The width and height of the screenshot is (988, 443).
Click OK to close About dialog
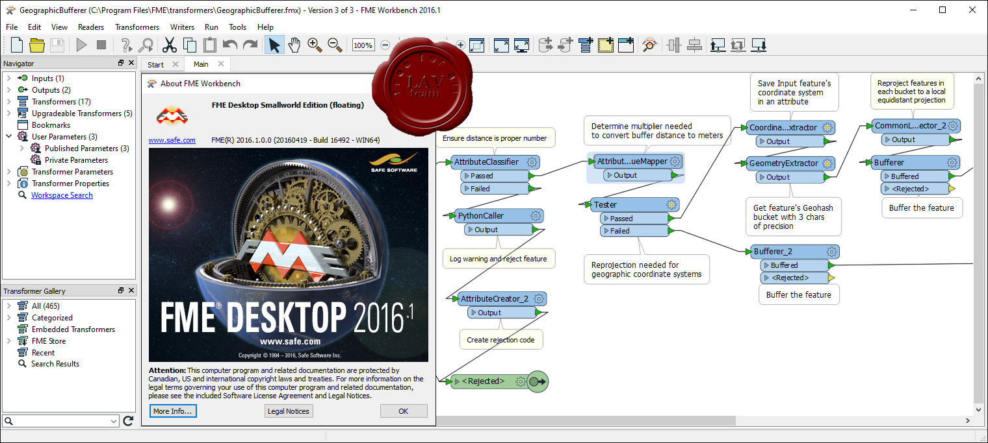404,411
